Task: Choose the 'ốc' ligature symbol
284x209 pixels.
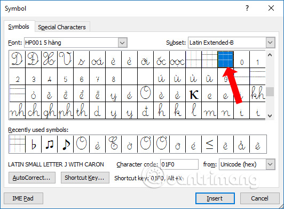Action: [x=161, y=59]
